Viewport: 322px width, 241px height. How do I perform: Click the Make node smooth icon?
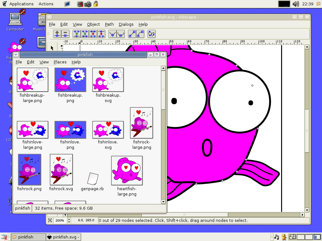click(x=121, y=34)
